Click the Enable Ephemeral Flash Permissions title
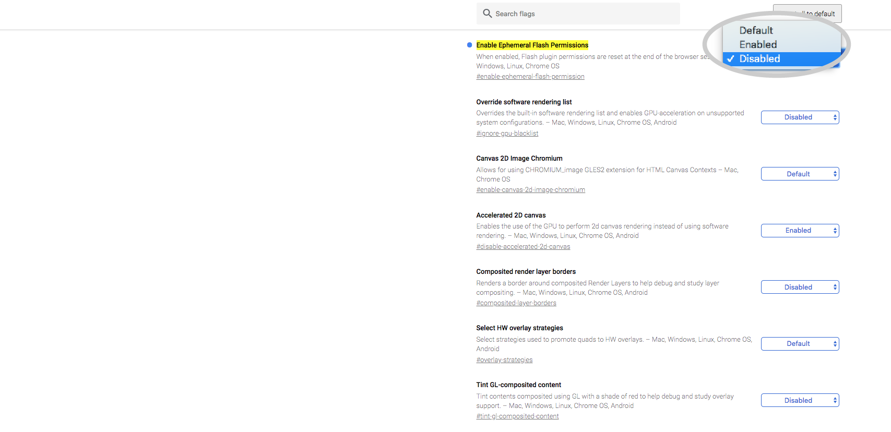 (x=532, y=45)
